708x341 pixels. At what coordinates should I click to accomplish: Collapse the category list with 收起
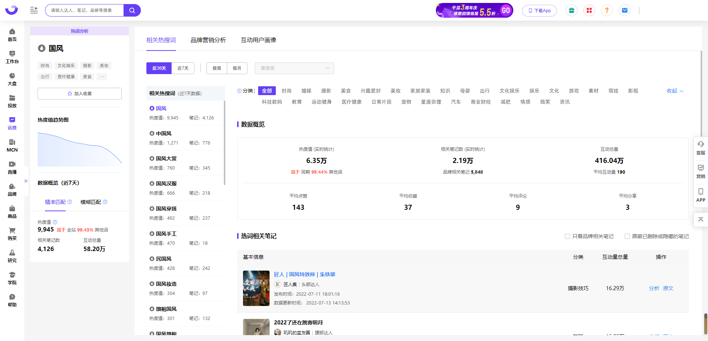(x=674, y=91)
